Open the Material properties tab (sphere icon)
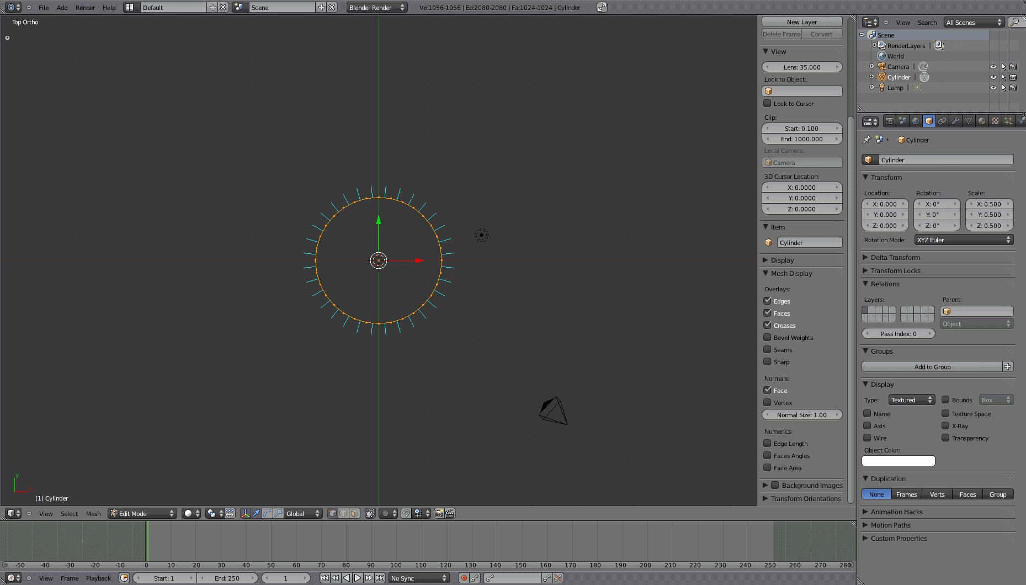 click(x=982, y=121)
